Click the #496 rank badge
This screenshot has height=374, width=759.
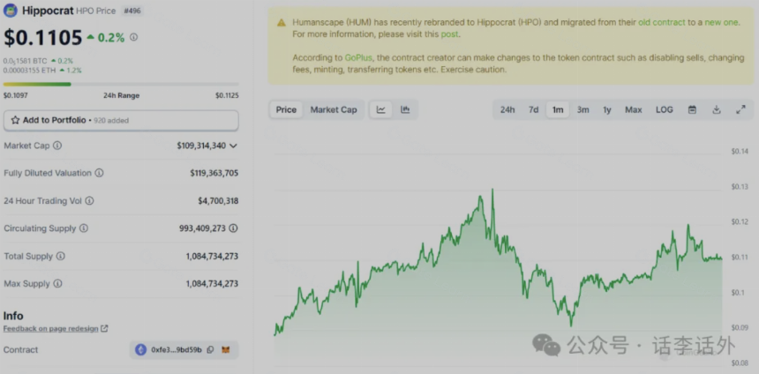tap(132, 11)
